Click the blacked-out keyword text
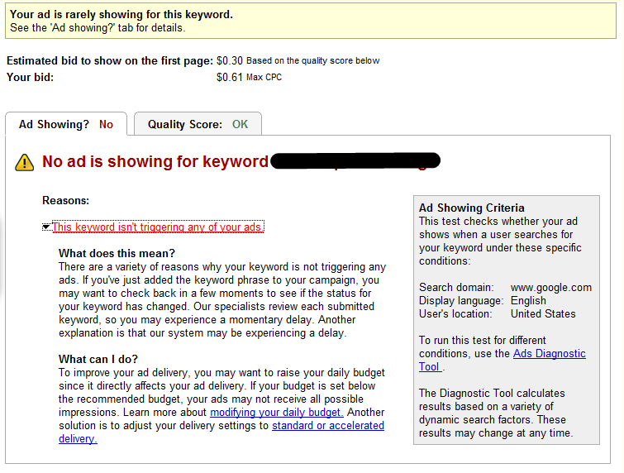Viewport: 624px width, 473px height. [355, 161]
